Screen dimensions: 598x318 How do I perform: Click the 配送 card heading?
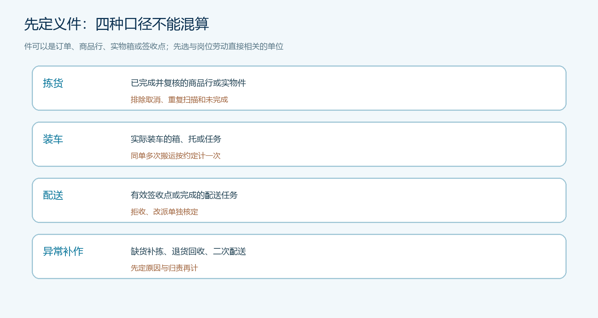[x=53, y=195]
